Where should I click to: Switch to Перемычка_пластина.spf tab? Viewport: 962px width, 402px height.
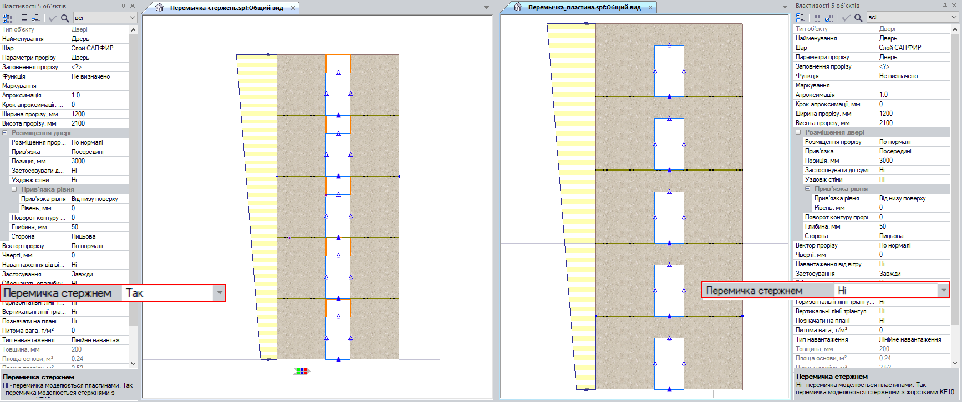pyautogui.click(x=584, y=7)
